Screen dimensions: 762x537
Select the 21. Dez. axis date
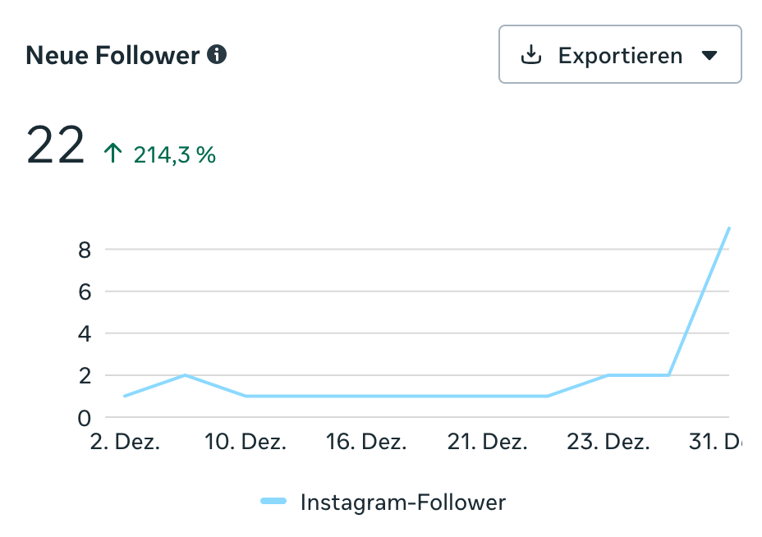(488, 442)
